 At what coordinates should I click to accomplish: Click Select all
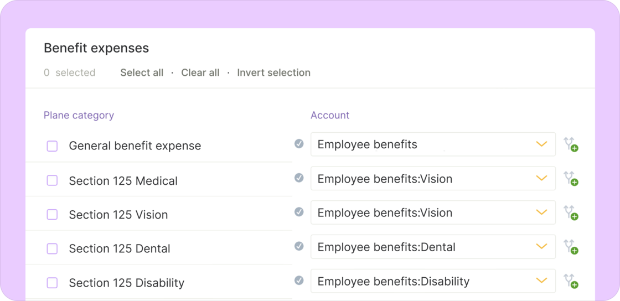(142, 72)
